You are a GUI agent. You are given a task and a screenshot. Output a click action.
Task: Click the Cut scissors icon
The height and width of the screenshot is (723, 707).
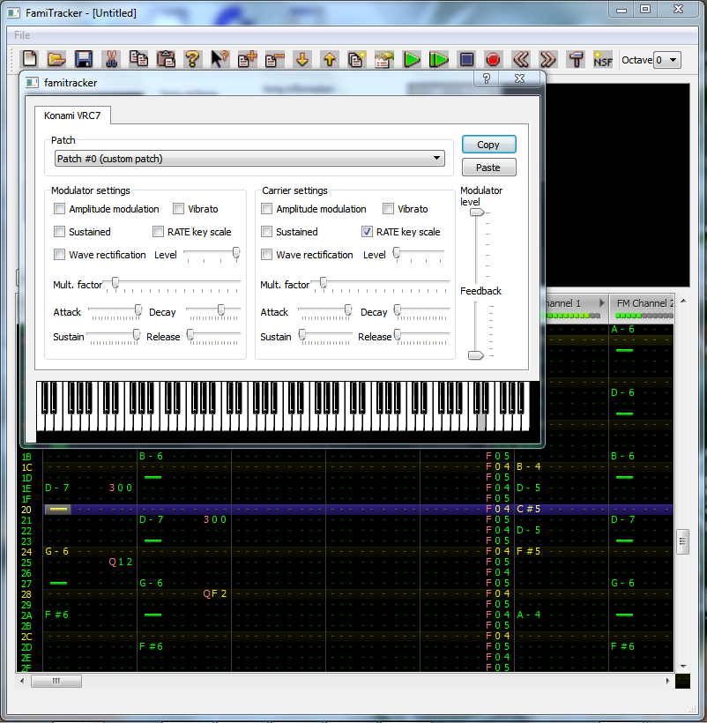(x=111, y=59)
